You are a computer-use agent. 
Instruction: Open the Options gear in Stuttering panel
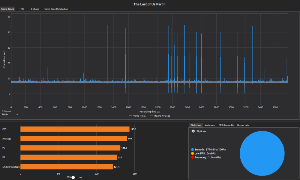pos(193,131)
